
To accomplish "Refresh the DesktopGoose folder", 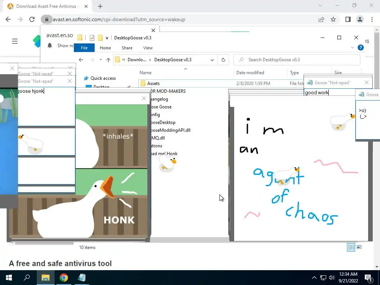I will (x=223, y=60).
